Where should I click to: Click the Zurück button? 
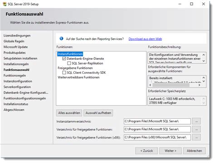coord(147,151)
